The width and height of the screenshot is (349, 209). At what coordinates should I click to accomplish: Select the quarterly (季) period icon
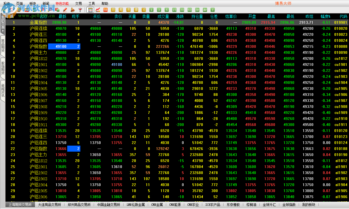[136, 10]
